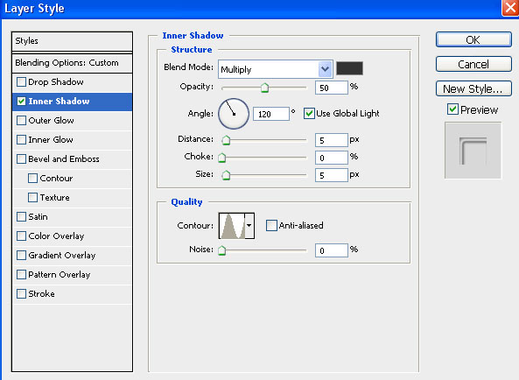Image resolution: width=519 pixels, height=380 pixels.
Task: Toggle Use Global Light checkbox
Action: [x=309, y=114]
